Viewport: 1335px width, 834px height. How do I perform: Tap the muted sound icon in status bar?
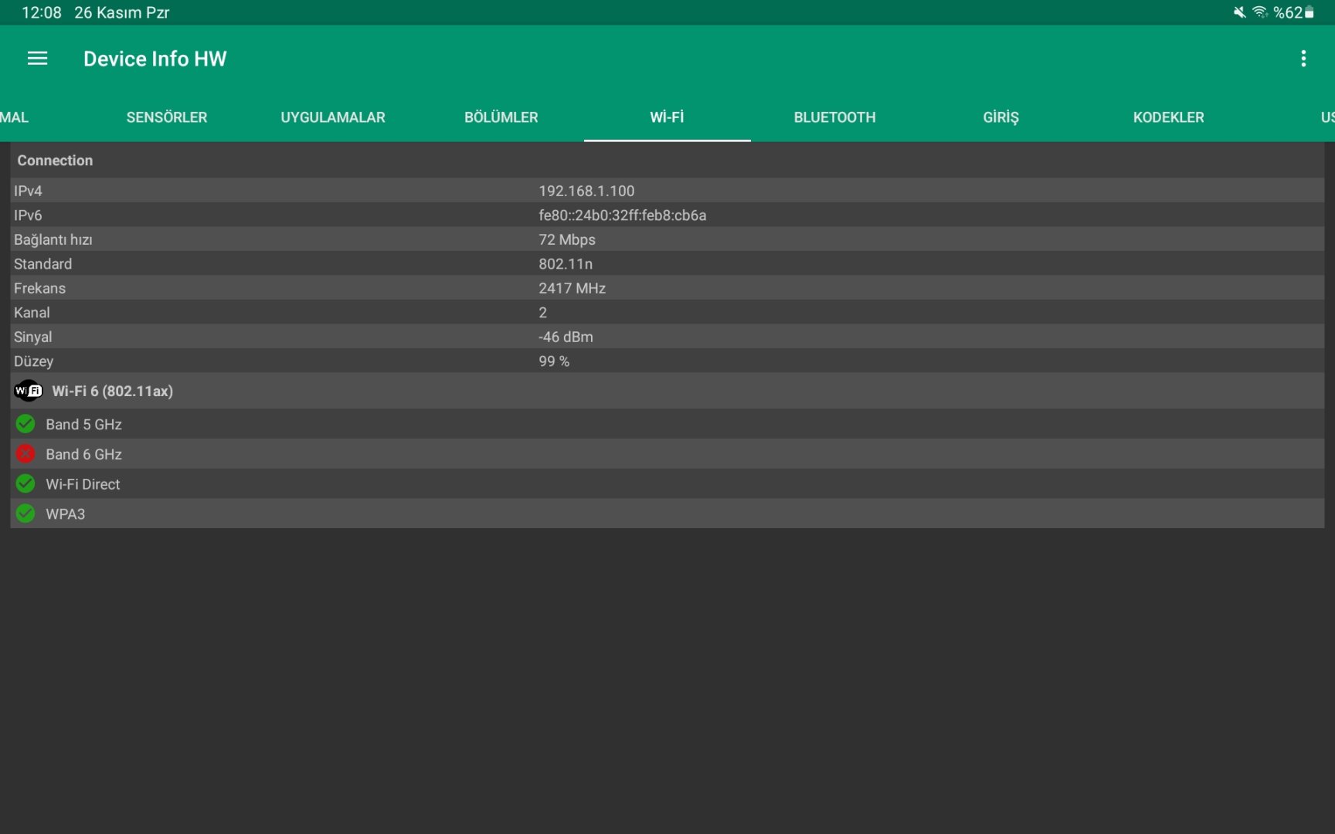point(1239,12)
